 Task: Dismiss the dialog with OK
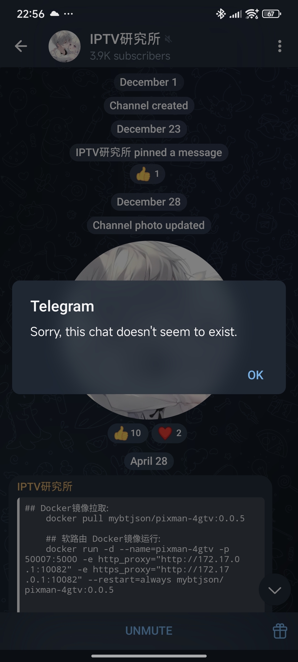tap(256, 375)
